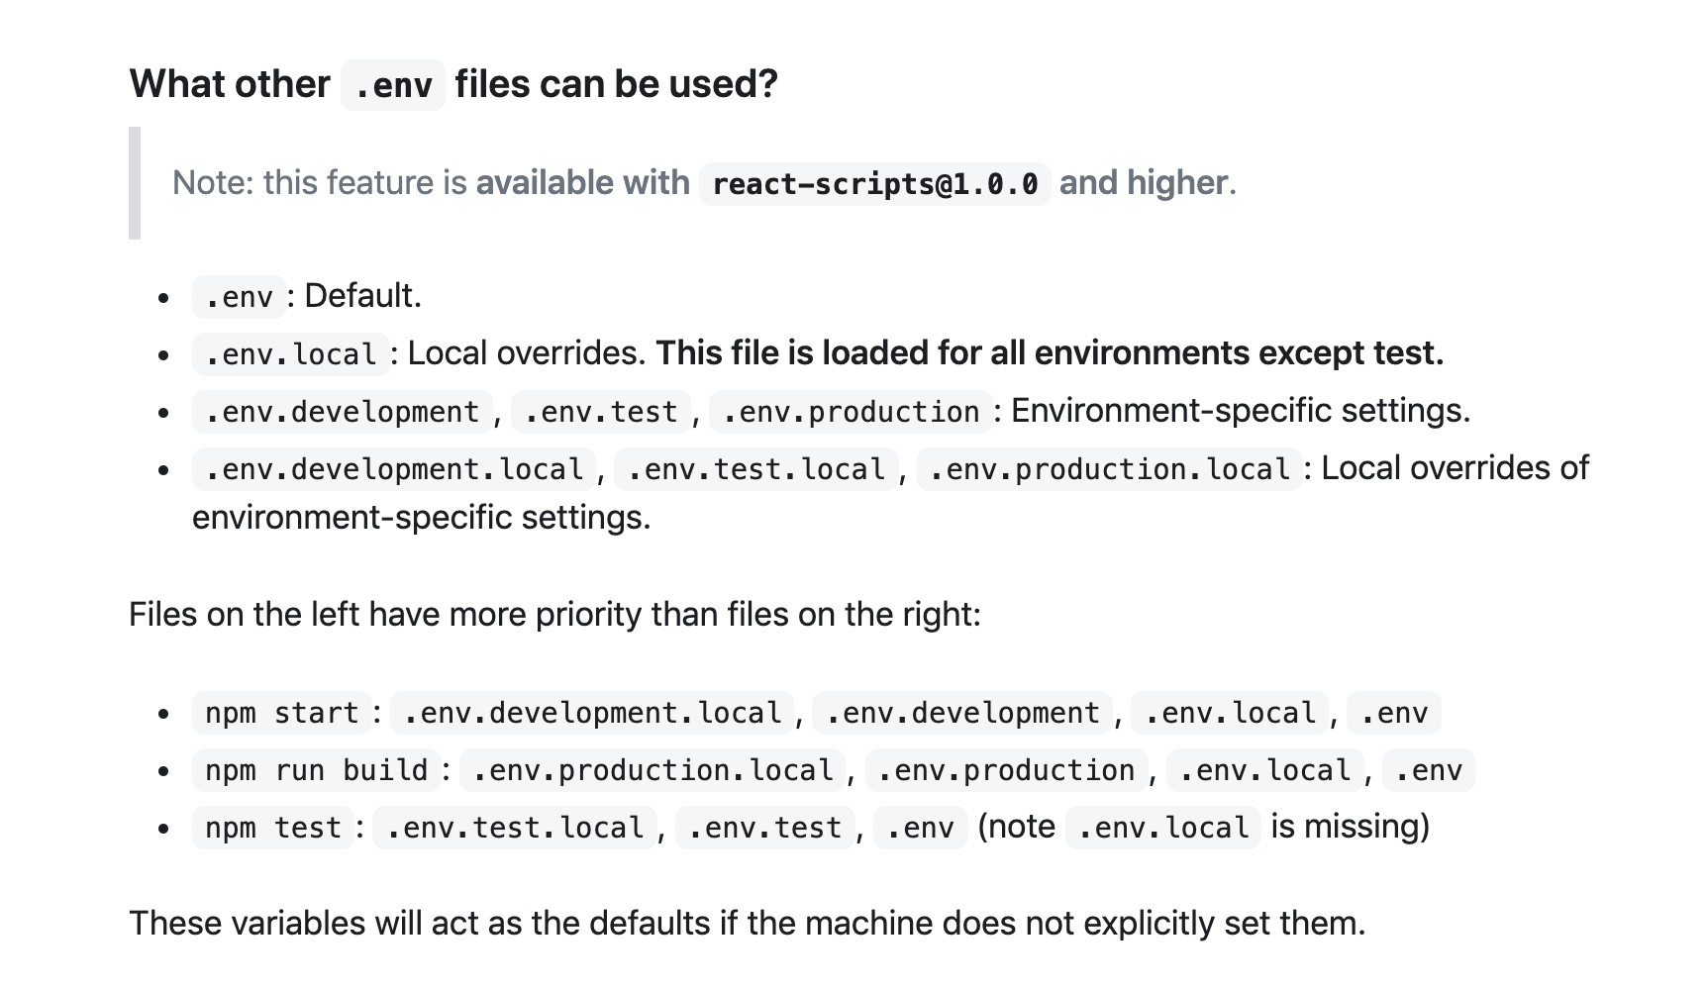Click .env.local code beside "Local overrides"
The width and height of the screenshot is (1707, 990).
click(x=290, y=353)
